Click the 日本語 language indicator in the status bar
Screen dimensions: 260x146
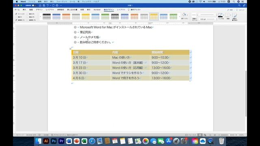pos(46,135)
